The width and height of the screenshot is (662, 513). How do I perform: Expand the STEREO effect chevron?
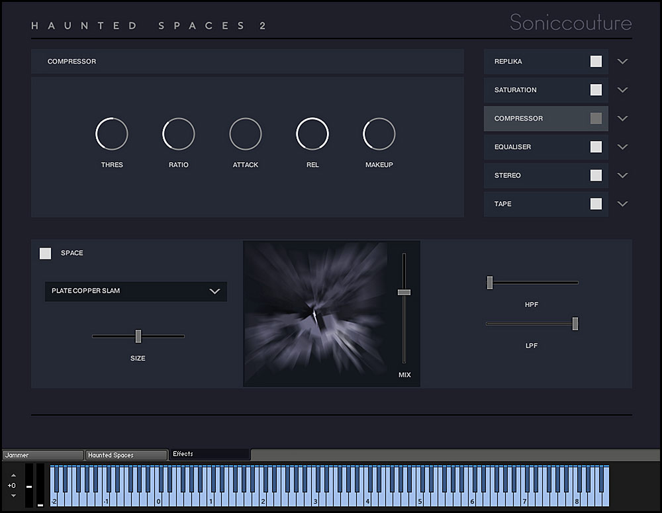(622, 175)
